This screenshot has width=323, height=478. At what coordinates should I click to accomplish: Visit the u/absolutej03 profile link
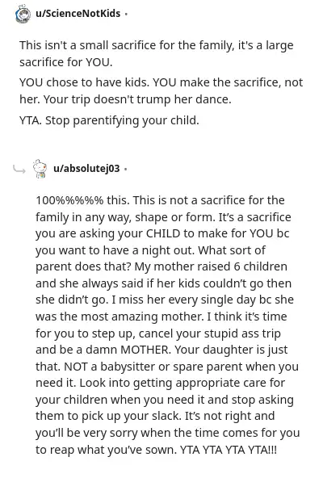point(86,168)
